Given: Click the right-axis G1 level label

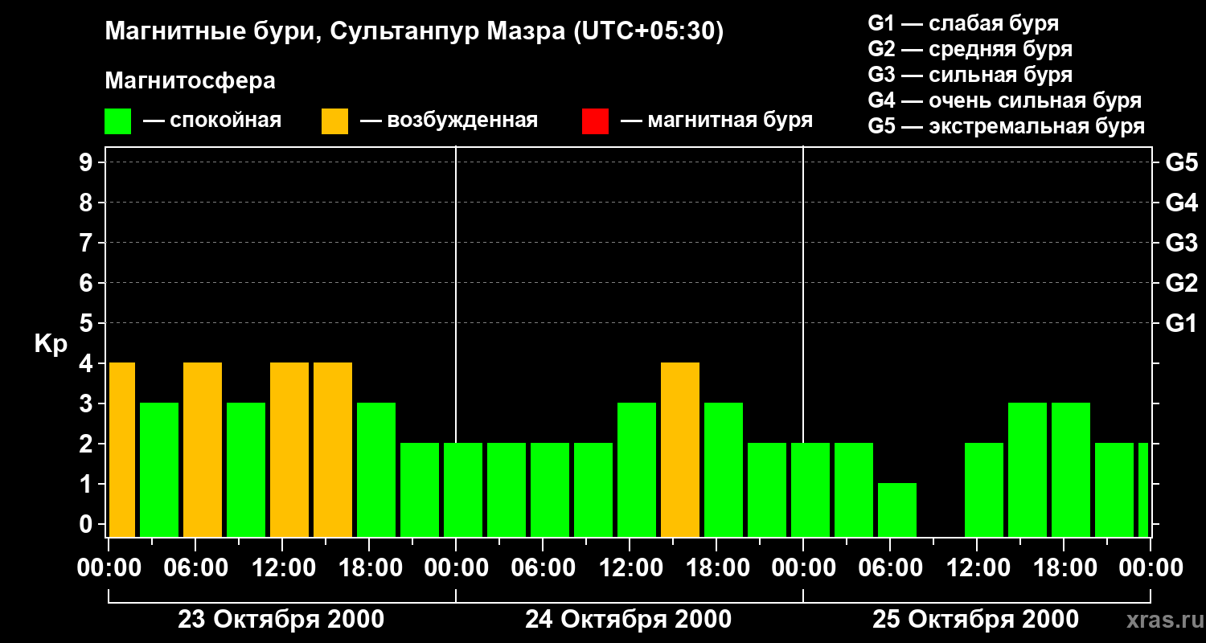Looking at the screenshot, I should coord(1181,323).
